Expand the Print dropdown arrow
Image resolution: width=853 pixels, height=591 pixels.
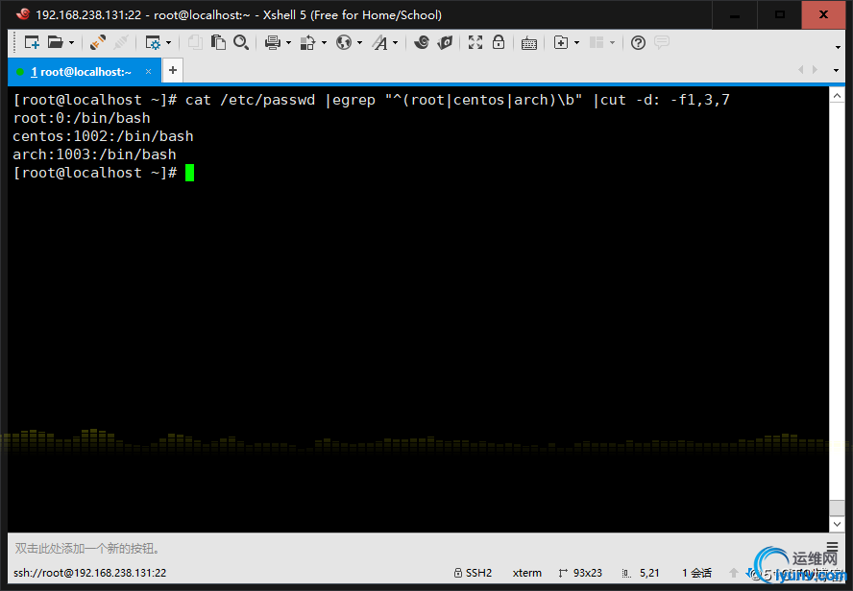pos(288,43)
